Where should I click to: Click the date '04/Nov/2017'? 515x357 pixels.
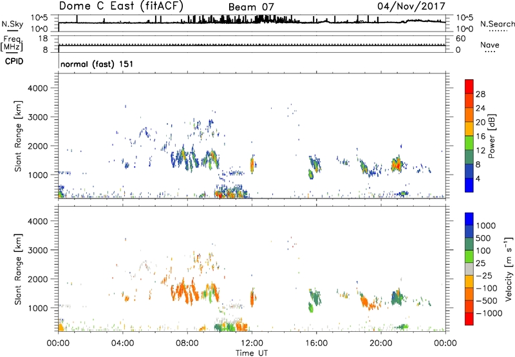click(411, 6)
